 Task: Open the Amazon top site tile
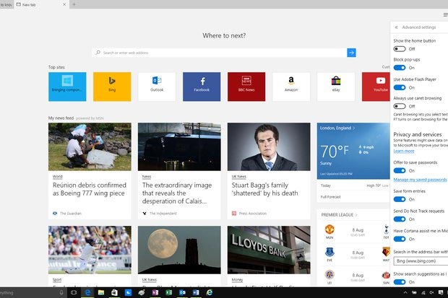[x=291, y=87]
